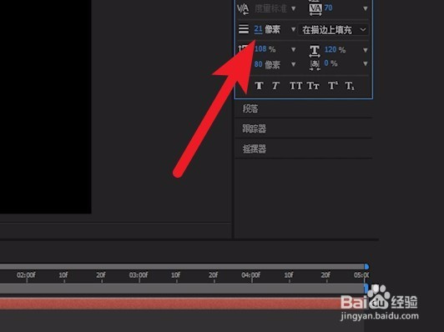The width and height of the screenshot is (444, 332).
Task: Click the time navigator bar above ruler
Action: pyautogui.click(x=182, y=266)
